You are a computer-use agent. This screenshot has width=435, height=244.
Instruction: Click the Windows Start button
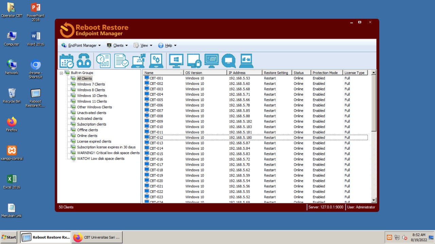coord(9,237)
